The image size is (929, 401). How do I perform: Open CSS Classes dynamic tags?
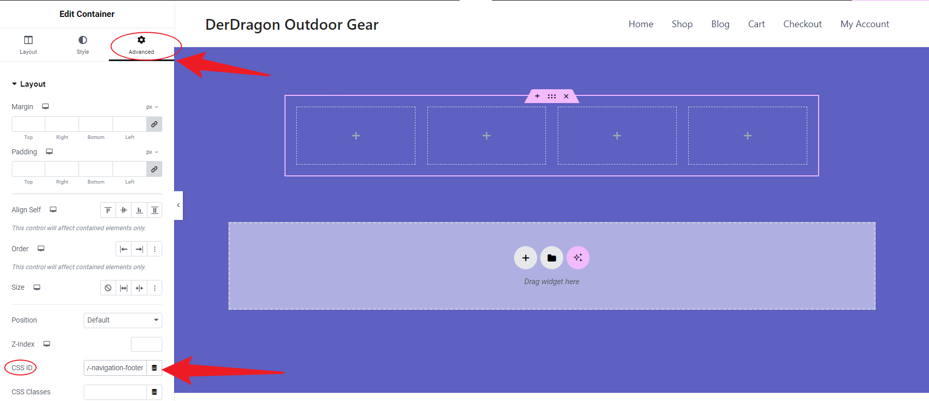154,392
